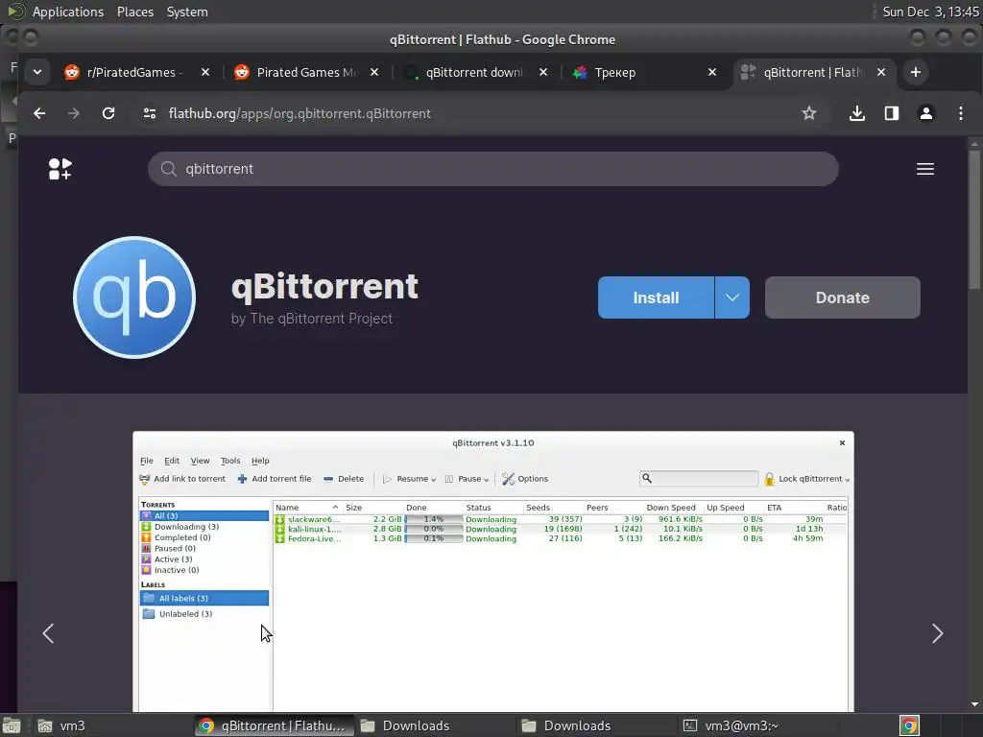Click the browser forward arrow
The height and width of the screenshot is (737, 983).
coord(73,113)
